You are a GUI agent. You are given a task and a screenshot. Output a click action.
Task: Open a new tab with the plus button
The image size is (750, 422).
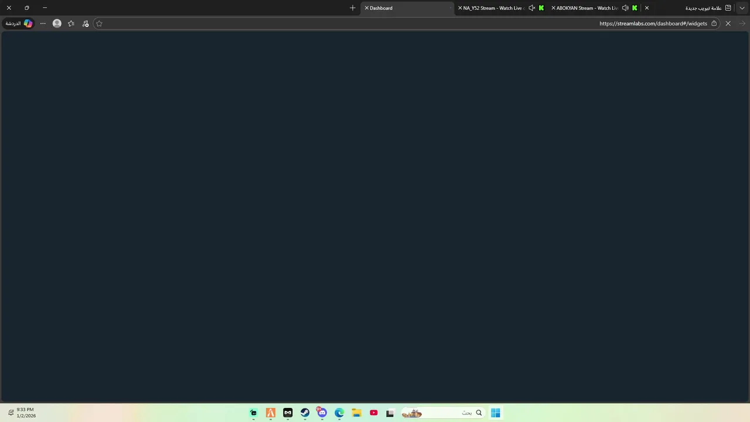tap(352, 8)
